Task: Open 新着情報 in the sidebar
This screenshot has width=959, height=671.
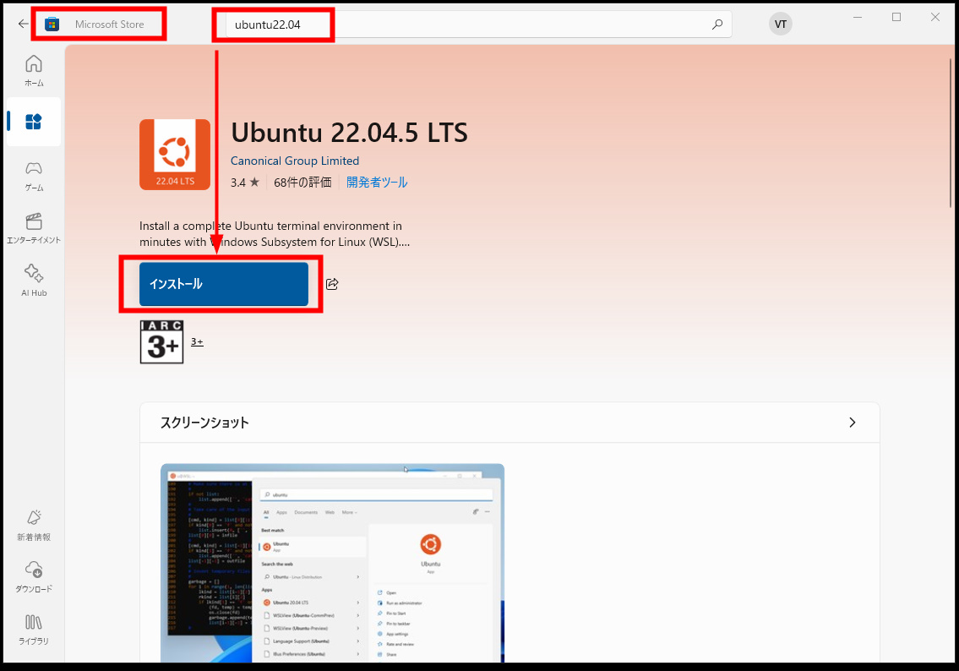Action: click(x=34, y=526)
